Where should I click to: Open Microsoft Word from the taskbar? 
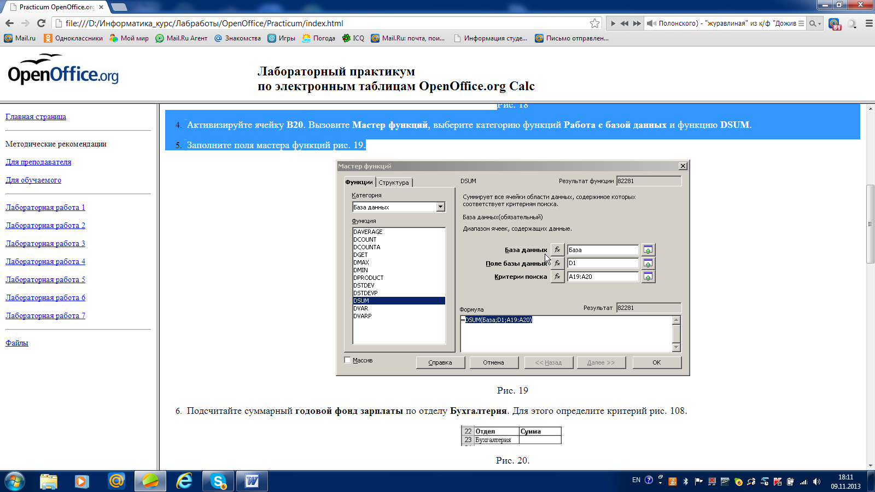tap(252, 481)
